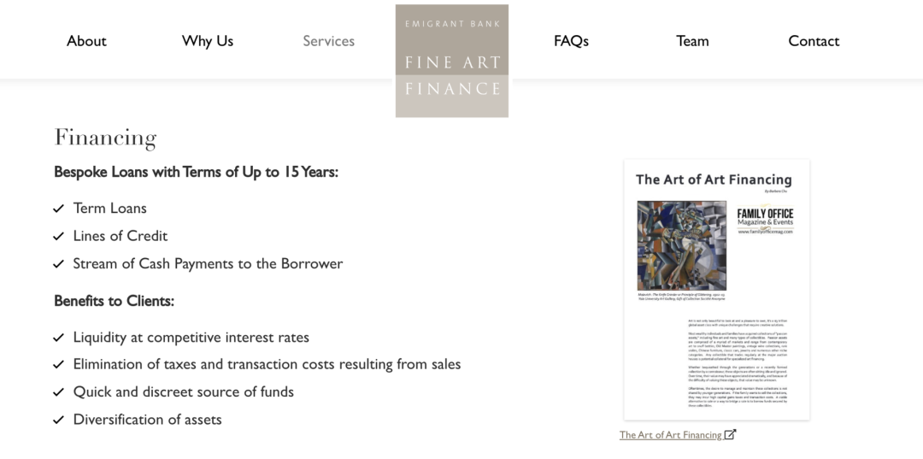Click the checkmark icon next to Term Loans
Screen dimensions: 923x459
[59, 209]
